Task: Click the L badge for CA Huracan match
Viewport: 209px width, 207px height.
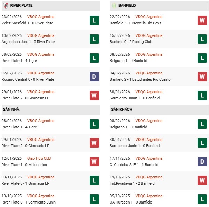Action: click(202, 199)
